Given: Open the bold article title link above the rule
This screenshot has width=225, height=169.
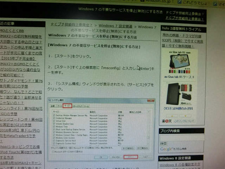Looking at the screenshot, I should [92, 36].
